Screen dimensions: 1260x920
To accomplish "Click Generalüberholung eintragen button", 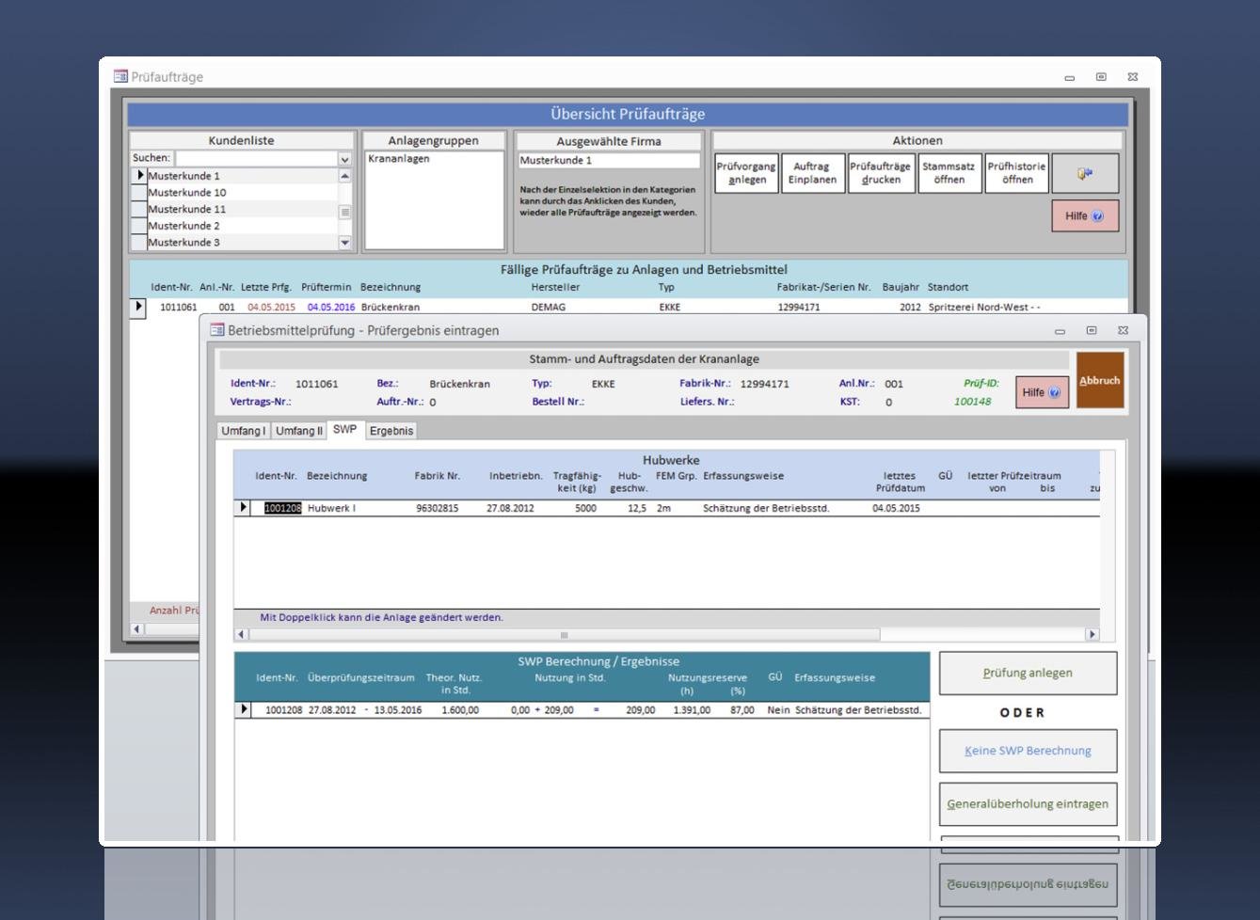I will pos(1028,804).
